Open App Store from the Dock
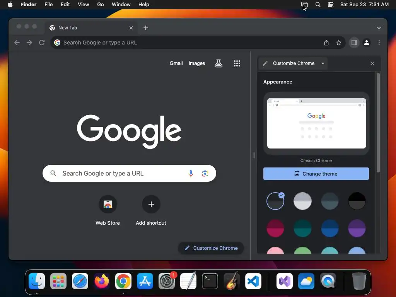This screenshot has width=396, height=297. tap(145, 281)
